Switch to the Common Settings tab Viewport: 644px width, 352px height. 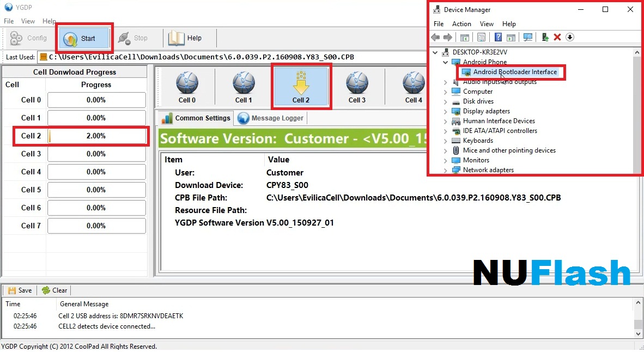pos(196,118)
